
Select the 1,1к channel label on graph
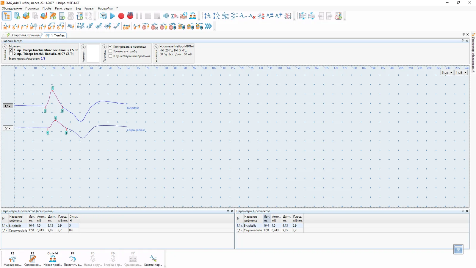click(x=8, y=106)
